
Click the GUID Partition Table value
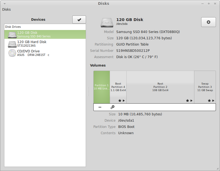[132, 44]
